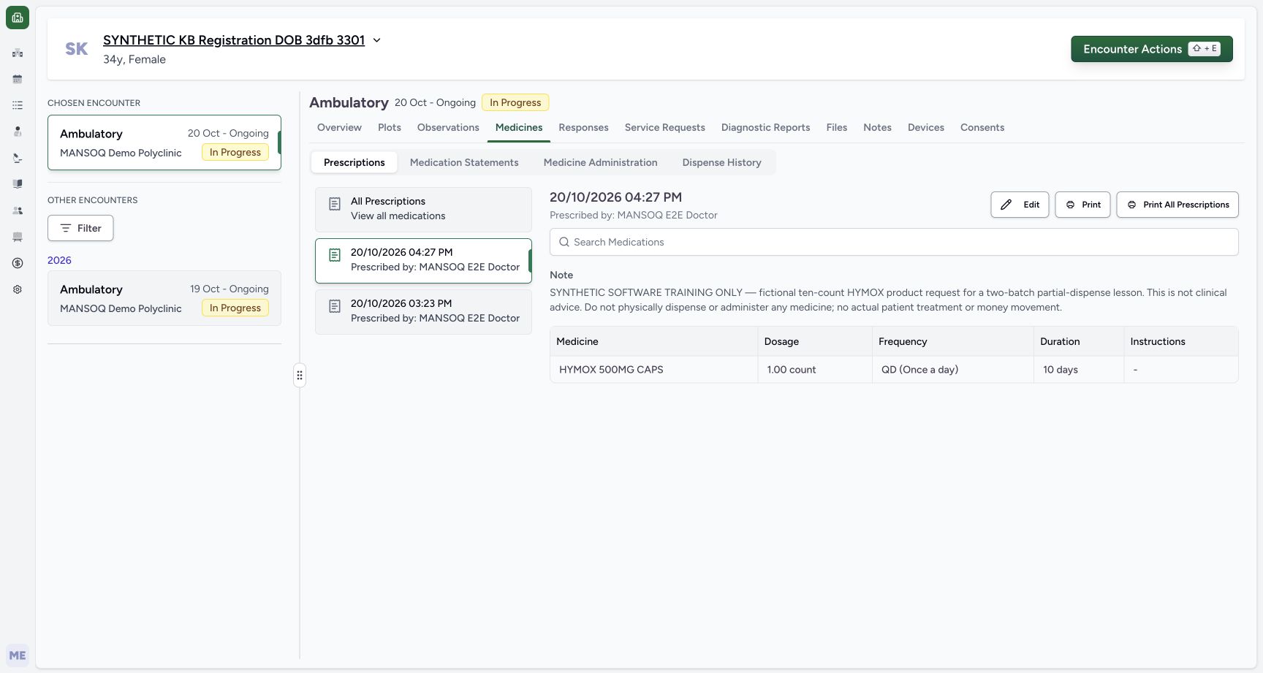The height and width of the screenshot is (673, 1263).
Task: Open the calendar icon in the sidebar
Action: pyautogui.click(x=18, y=79)
